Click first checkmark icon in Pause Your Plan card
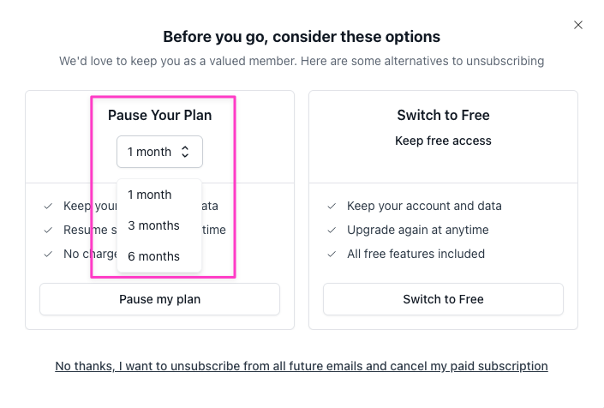Image resolution: width=604 pixels, height=408 pixels. tap(48, 207)
